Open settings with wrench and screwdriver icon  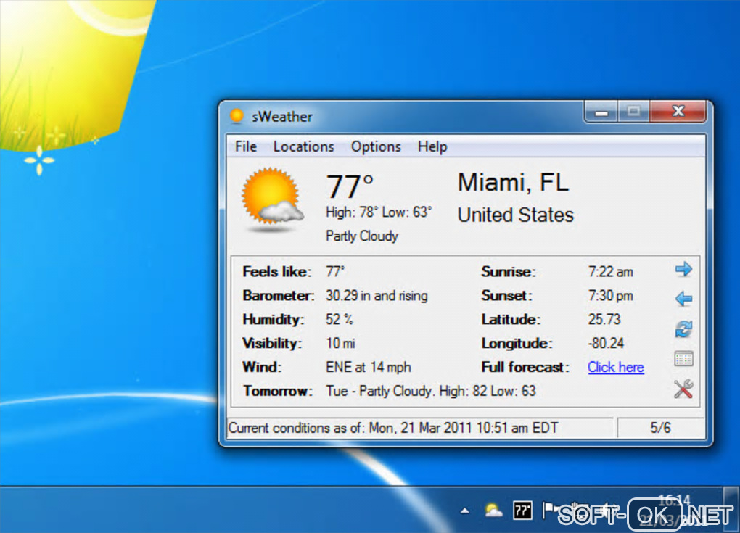click(x=683, y=389)
